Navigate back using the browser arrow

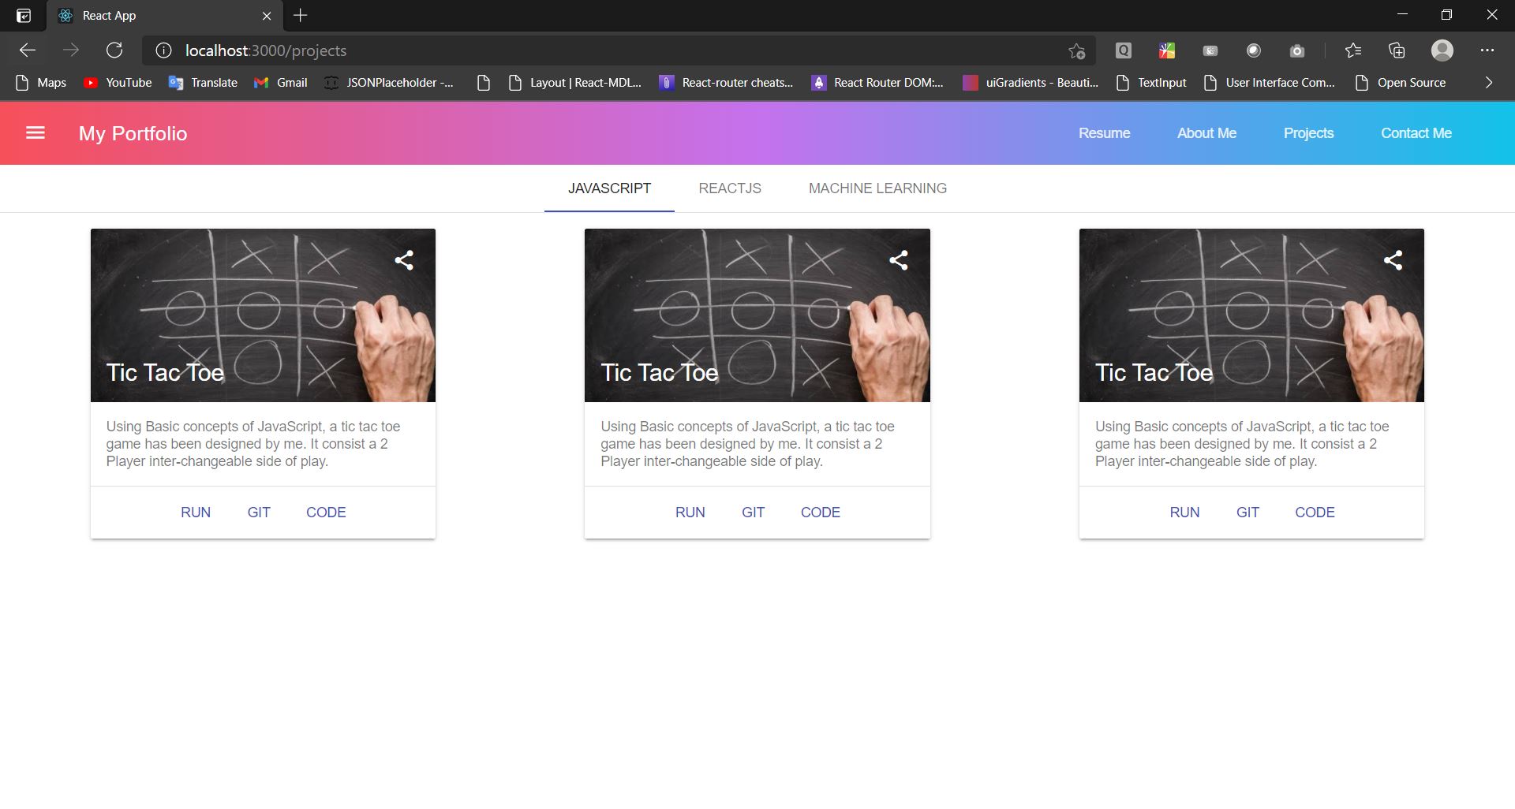pyautogui.click(x=28, y=50)
